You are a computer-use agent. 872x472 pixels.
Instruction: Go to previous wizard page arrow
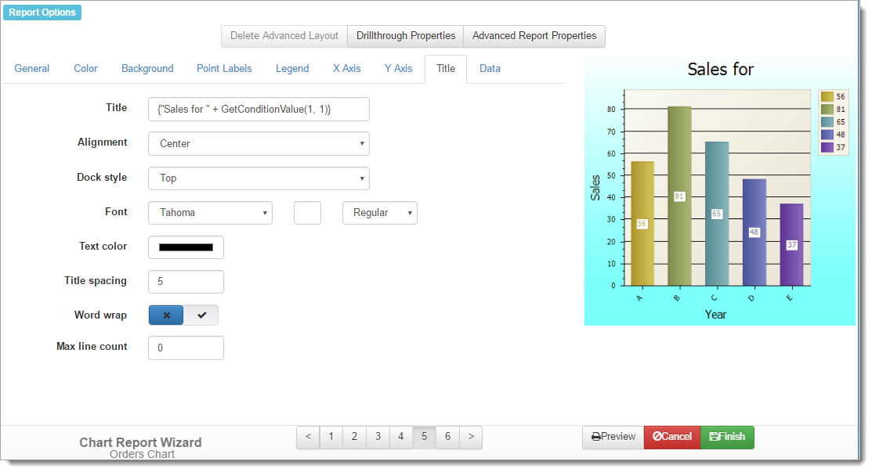[x=308, y=437]
